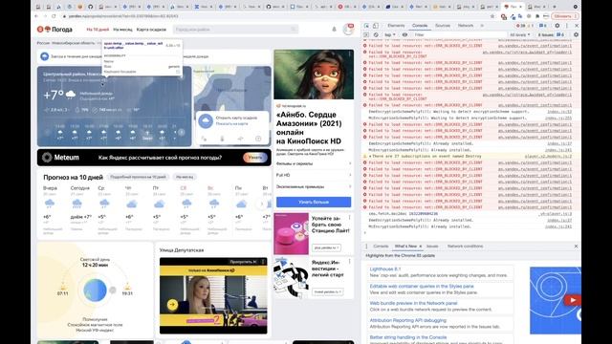Expand 'Full HD' ad item
The width and height of the screenshot is (612, 344).
(x=314, y=176)
